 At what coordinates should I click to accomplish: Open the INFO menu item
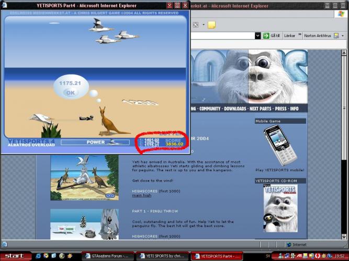(294, 109)
